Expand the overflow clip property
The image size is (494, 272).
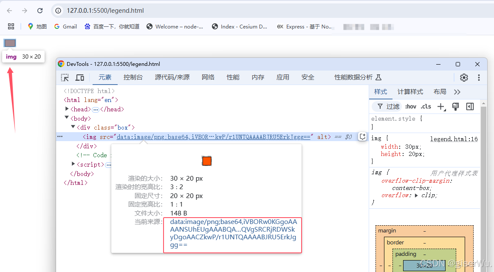(416, 195)
